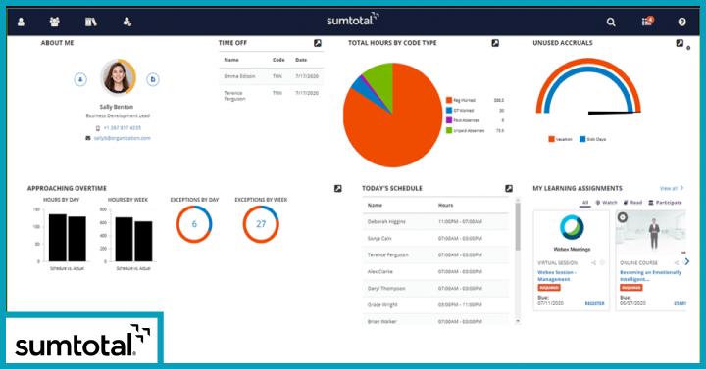Open the Register link for Webex Session
The image size is (706, 369).
click(x=594, y=303)
